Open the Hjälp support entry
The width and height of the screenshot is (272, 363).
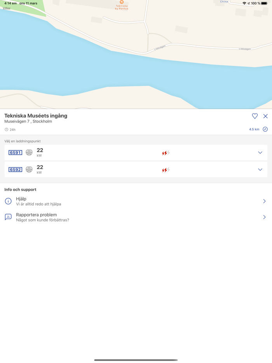click(x=136, y=201)
